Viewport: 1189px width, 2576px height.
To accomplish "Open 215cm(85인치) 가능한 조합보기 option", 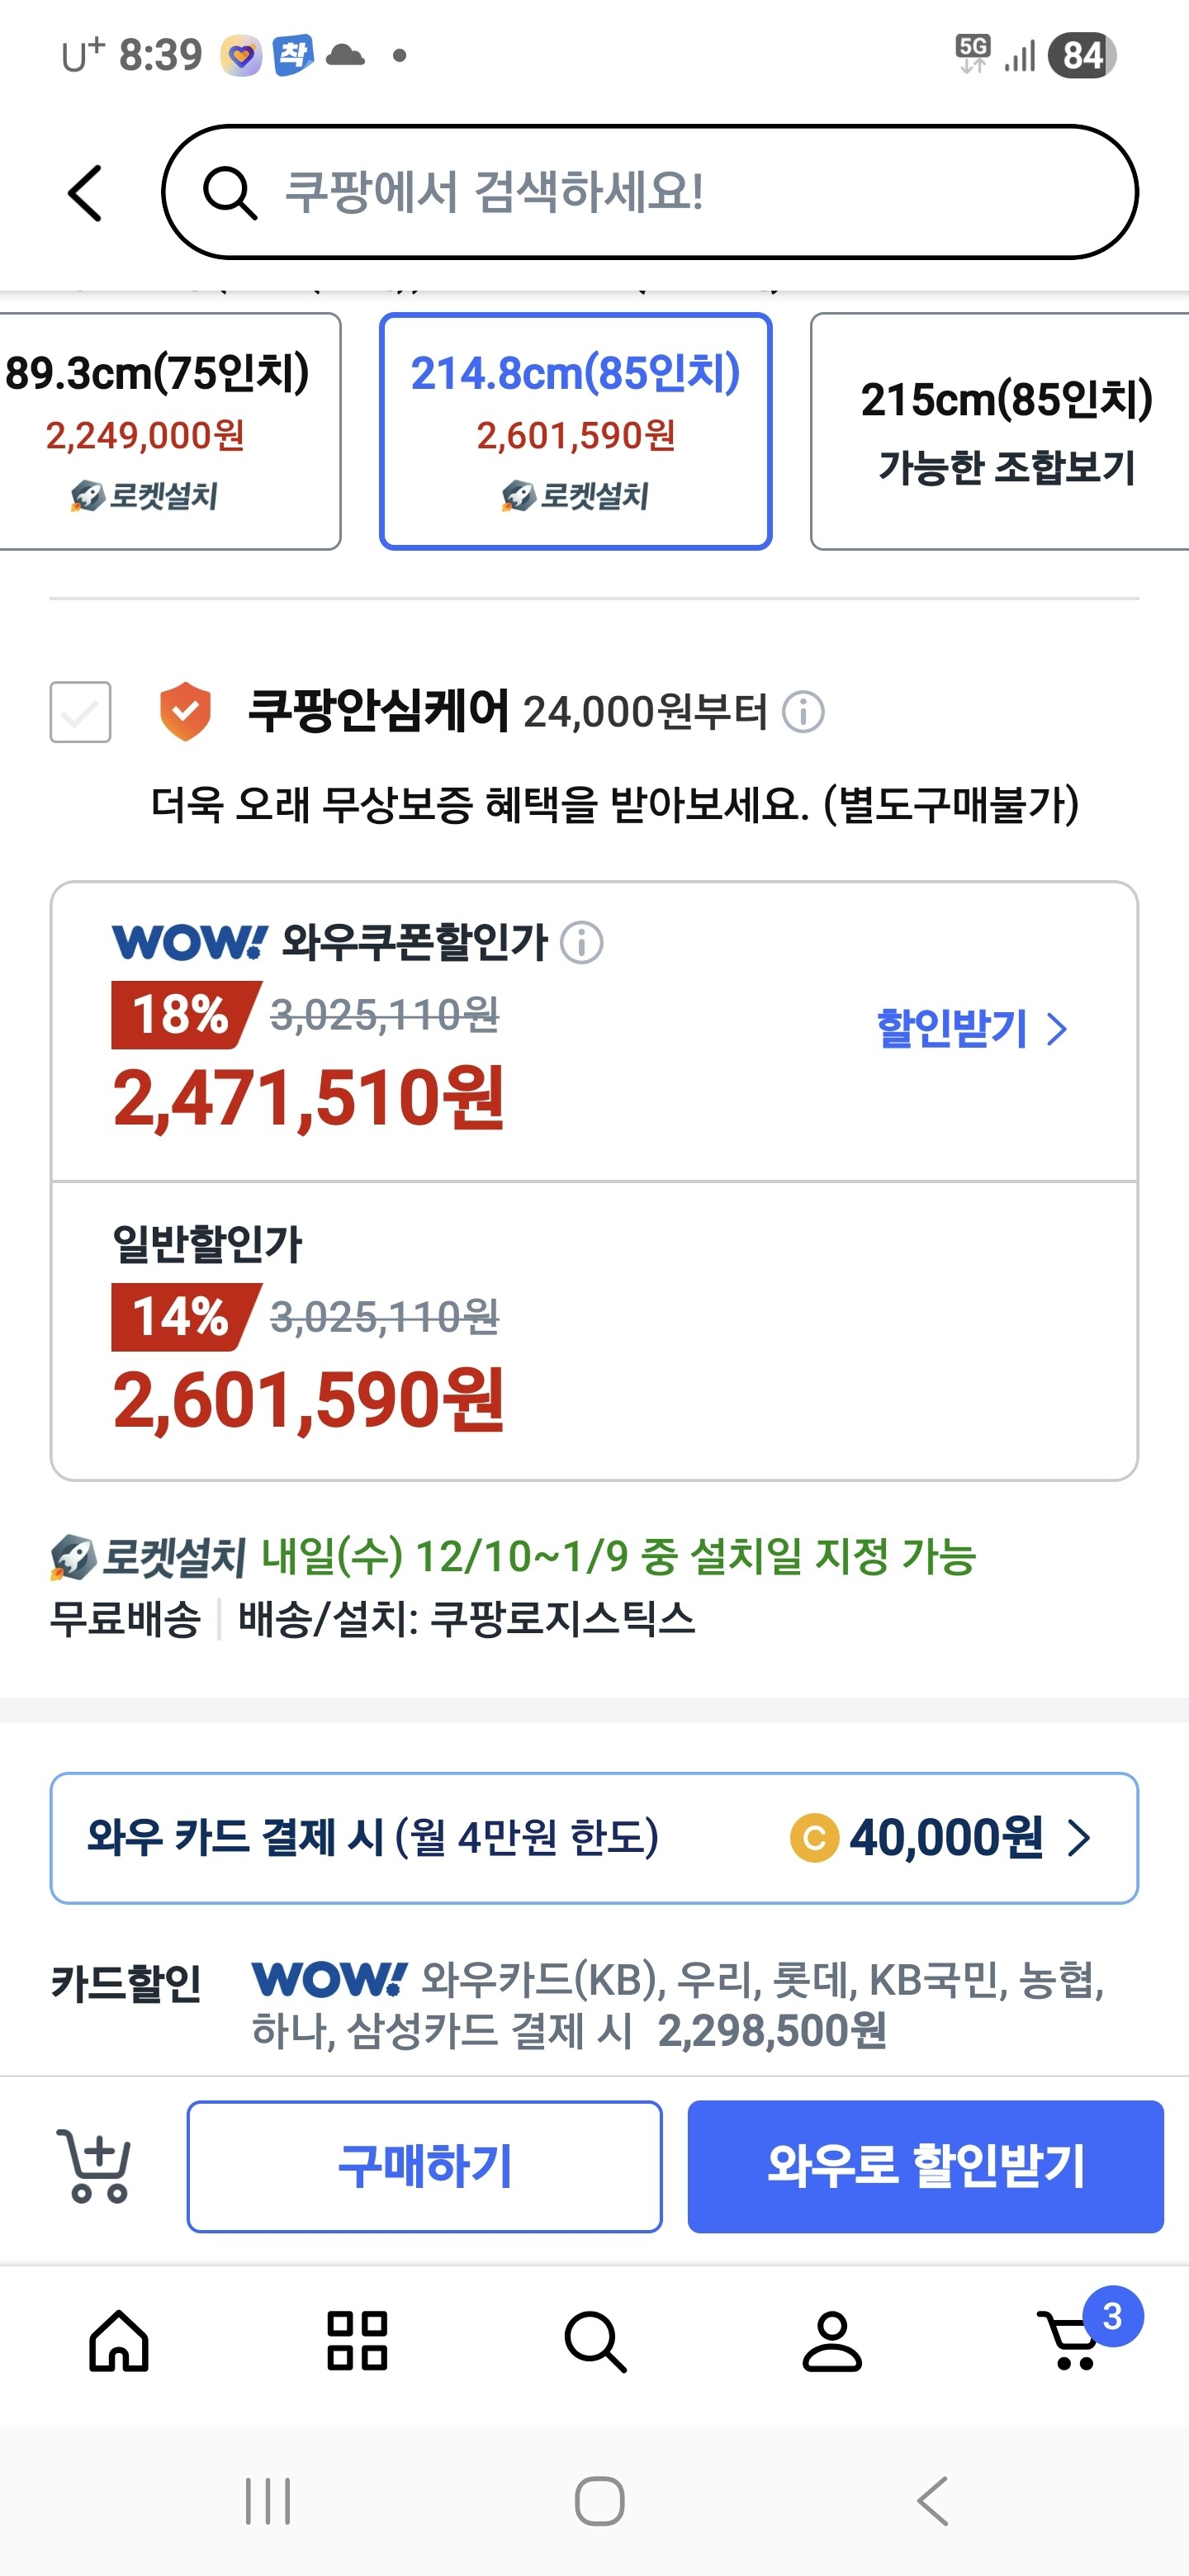I will (x=1000, y=431).
